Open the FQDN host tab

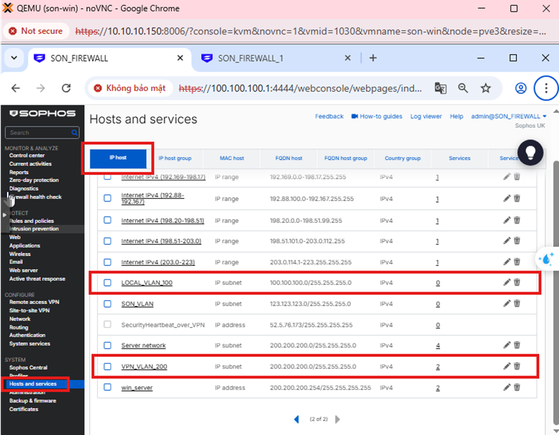coord(288,158)
